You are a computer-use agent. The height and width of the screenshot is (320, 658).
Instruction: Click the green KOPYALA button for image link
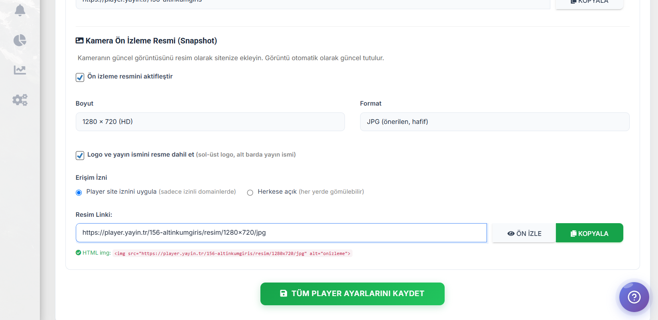click(x=589, y=233)
